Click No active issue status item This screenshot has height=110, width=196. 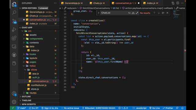(x=70, y=108)
